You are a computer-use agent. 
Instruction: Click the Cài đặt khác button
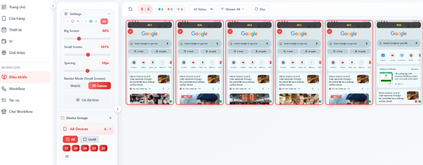pos(88,100)
